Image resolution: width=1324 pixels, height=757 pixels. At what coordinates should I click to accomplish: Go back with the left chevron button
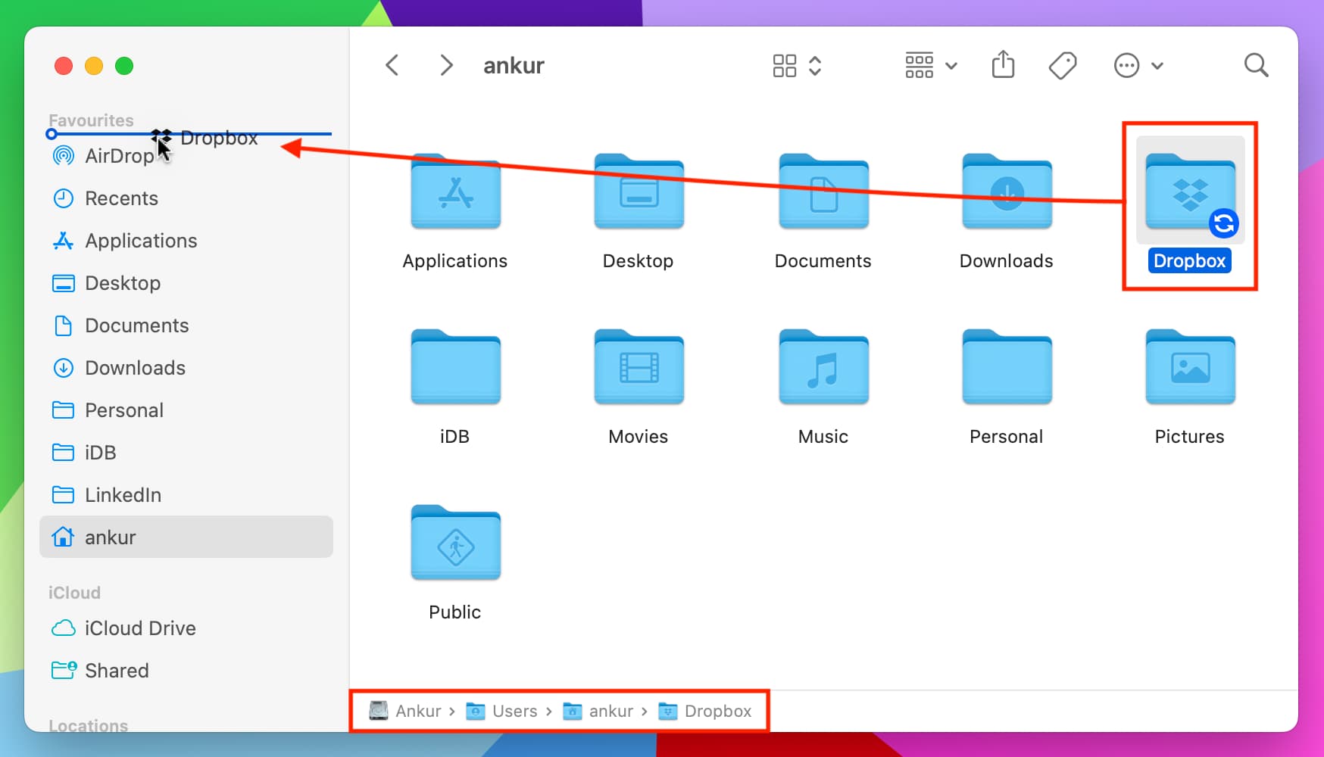392,65
